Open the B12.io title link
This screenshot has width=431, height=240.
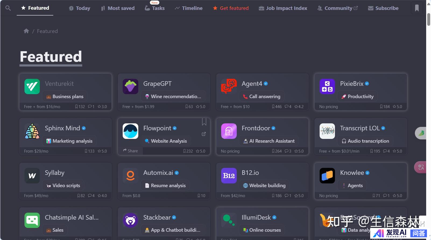point(250,173)
